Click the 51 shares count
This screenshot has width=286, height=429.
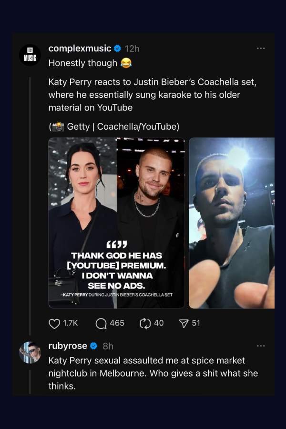(194, 323)
